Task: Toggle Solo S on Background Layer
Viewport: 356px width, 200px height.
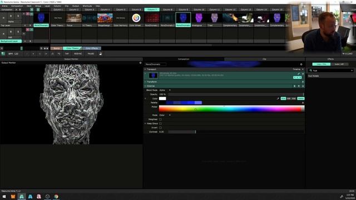Action: pos(18,32)
